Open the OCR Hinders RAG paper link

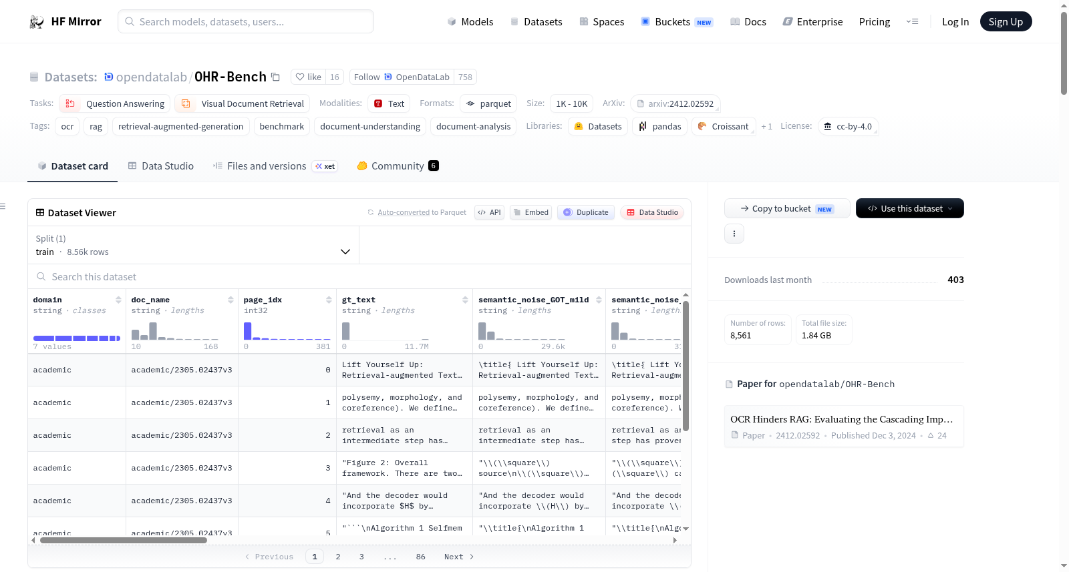tap(843, 426)
